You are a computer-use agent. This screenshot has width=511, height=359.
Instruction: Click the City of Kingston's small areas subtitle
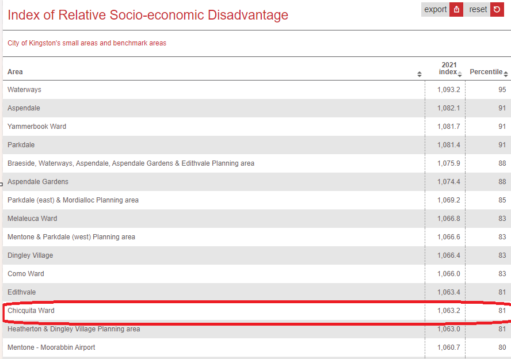(x=87, y=43)
